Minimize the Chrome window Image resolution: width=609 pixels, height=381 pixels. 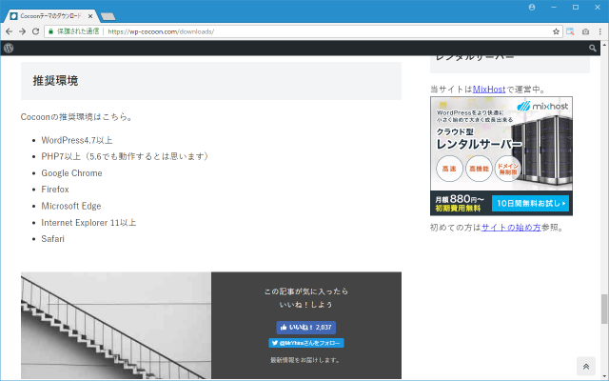(554, 7)
